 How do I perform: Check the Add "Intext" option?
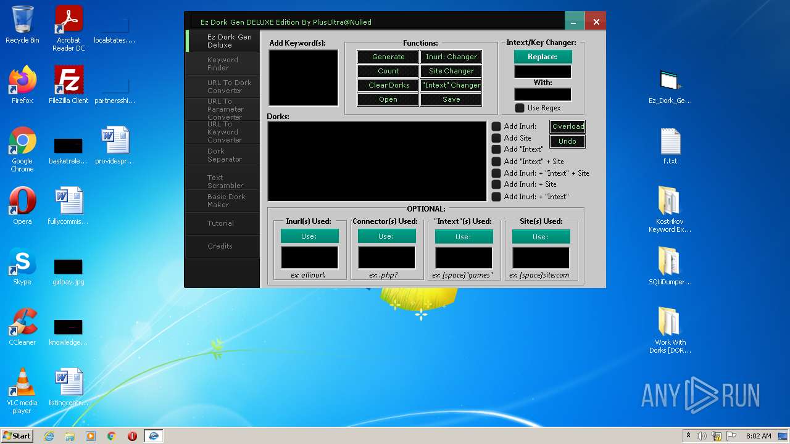[x=496, y=149]
